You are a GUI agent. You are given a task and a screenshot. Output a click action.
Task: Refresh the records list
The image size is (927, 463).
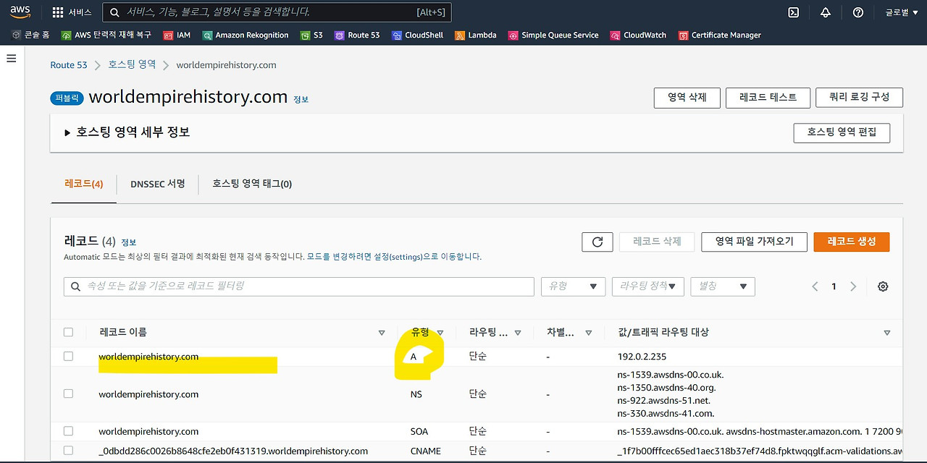pos(597,242)
